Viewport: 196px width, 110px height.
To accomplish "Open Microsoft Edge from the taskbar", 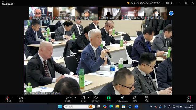I will point(111,107).
